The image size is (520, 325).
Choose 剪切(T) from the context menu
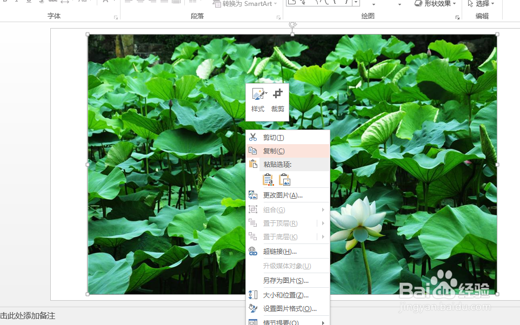(x=288, y=137)
